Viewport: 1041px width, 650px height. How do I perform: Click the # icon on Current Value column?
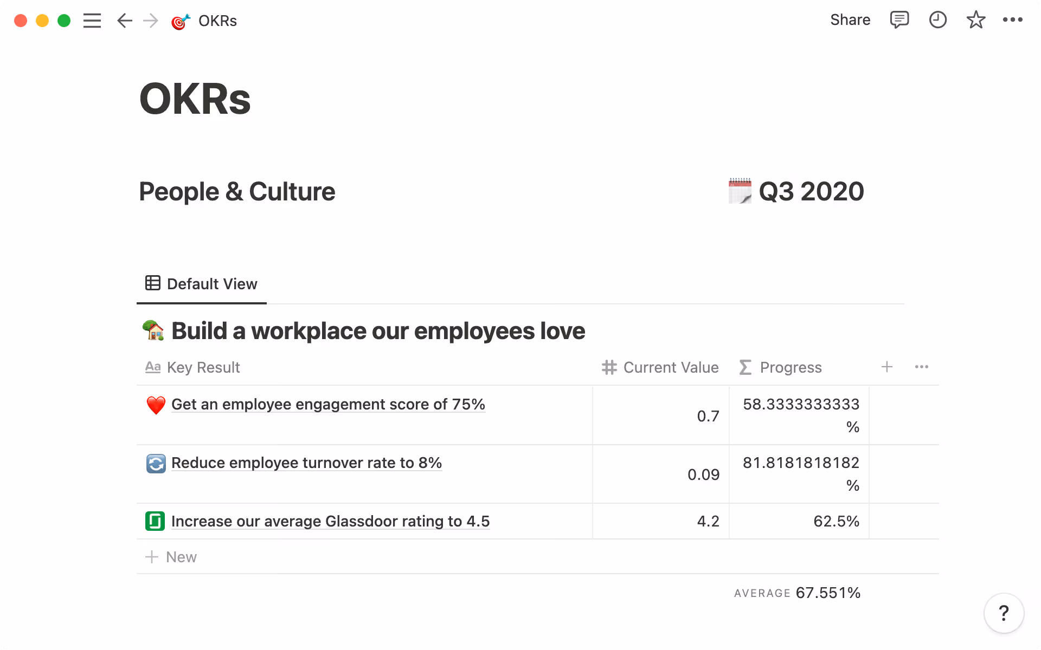(608, 367)
